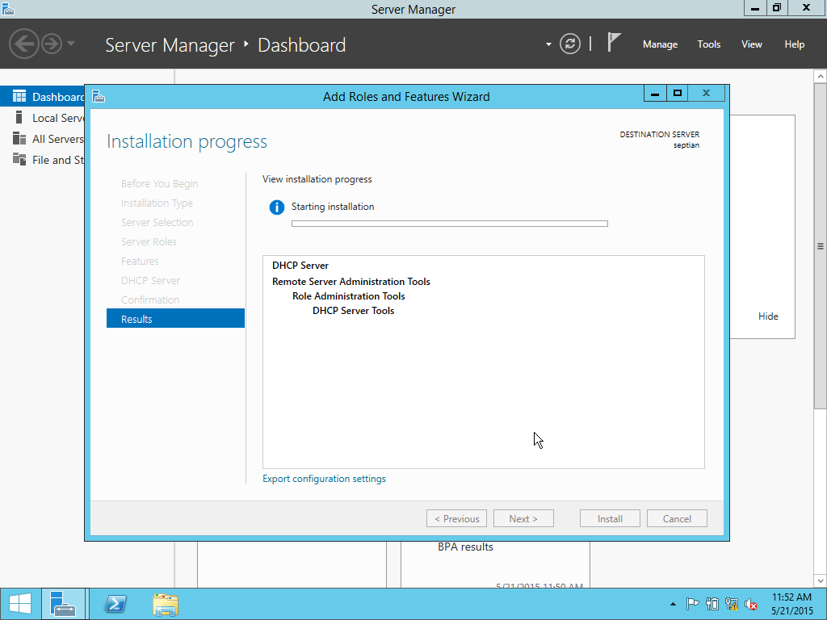Open the breadcrumb dropdown next to Dashboard
The width and height of the screenshot is (827, 620).
pos(548,44)
